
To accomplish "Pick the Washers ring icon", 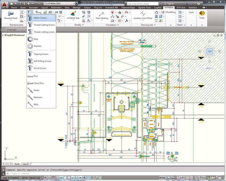I will (x=30, y=46).
